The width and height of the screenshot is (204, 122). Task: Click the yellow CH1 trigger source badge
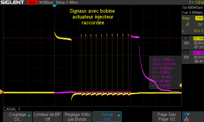click(199, 18)
